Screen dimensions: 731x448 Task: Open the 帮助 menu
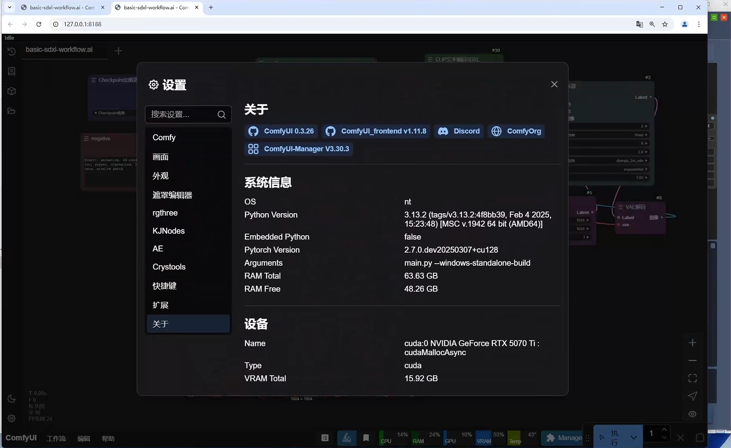pos(108,438)
